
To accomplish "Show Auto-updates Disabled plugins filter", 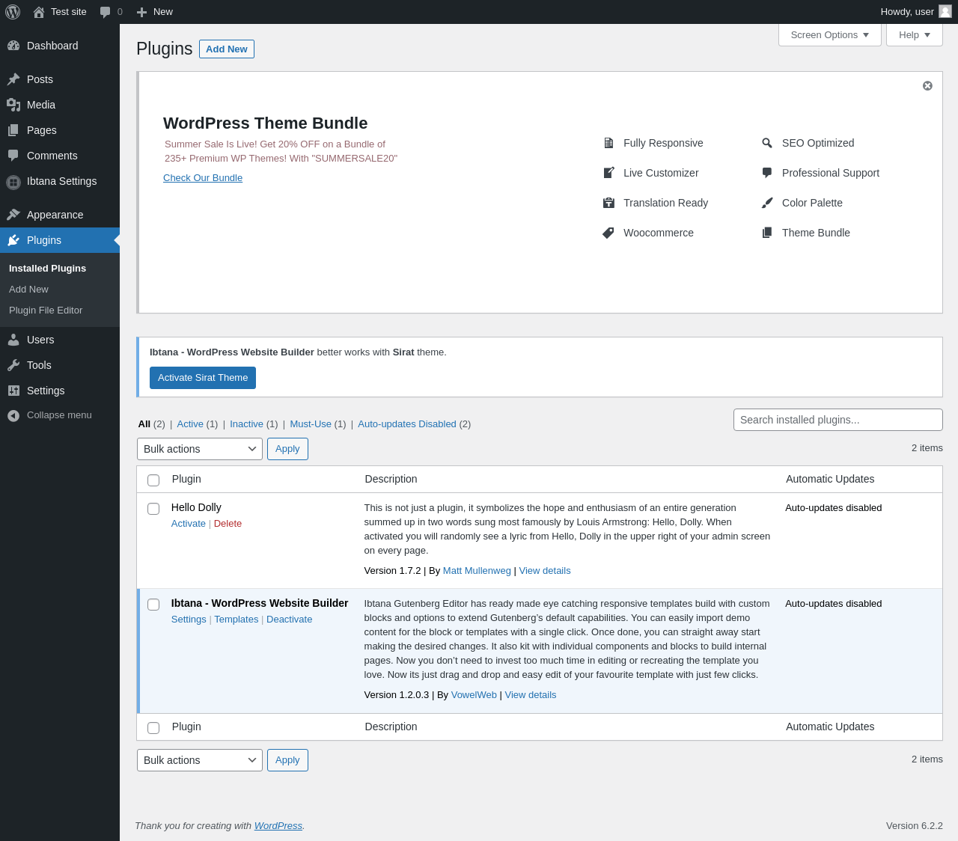I will (x=407, y=424).
